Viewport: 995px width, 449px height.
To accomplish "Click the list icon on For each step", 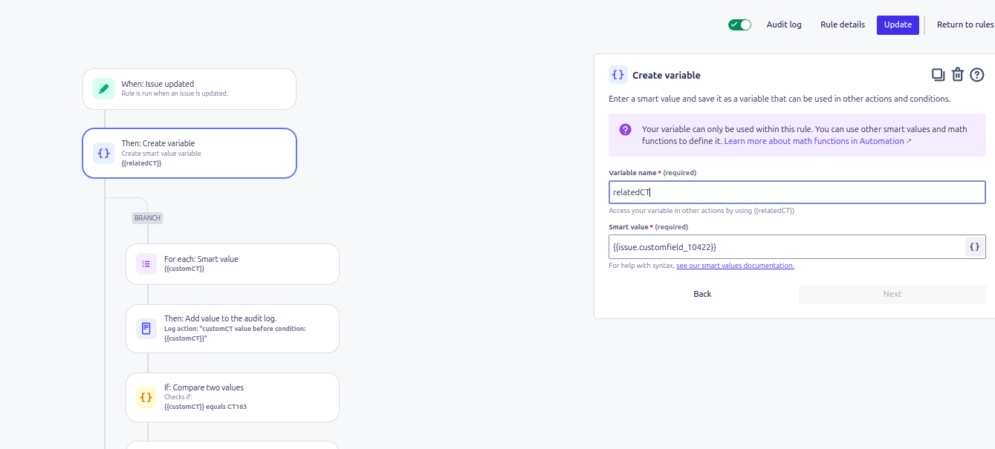I will pyautogui.click(x=146, y=264).
